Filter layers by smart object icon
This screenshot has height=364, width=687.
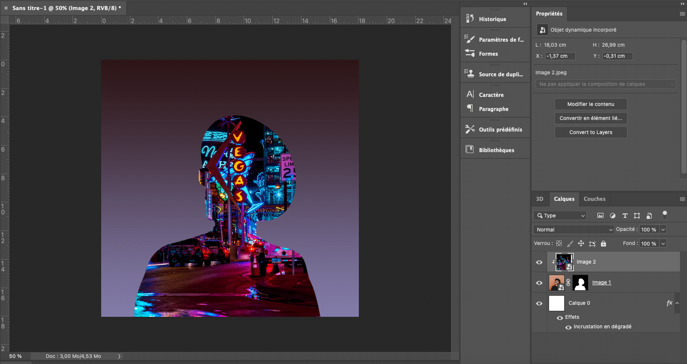click(x=649, y=215)
